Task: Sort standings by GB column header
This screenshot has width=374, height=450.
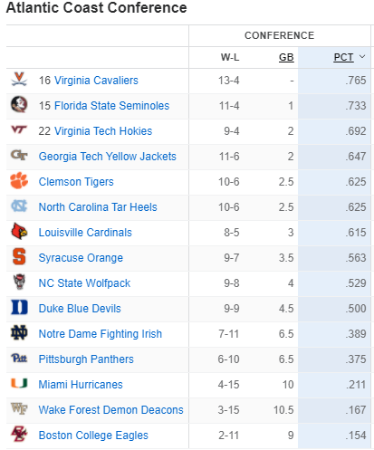Action: (x=286, y=57)
